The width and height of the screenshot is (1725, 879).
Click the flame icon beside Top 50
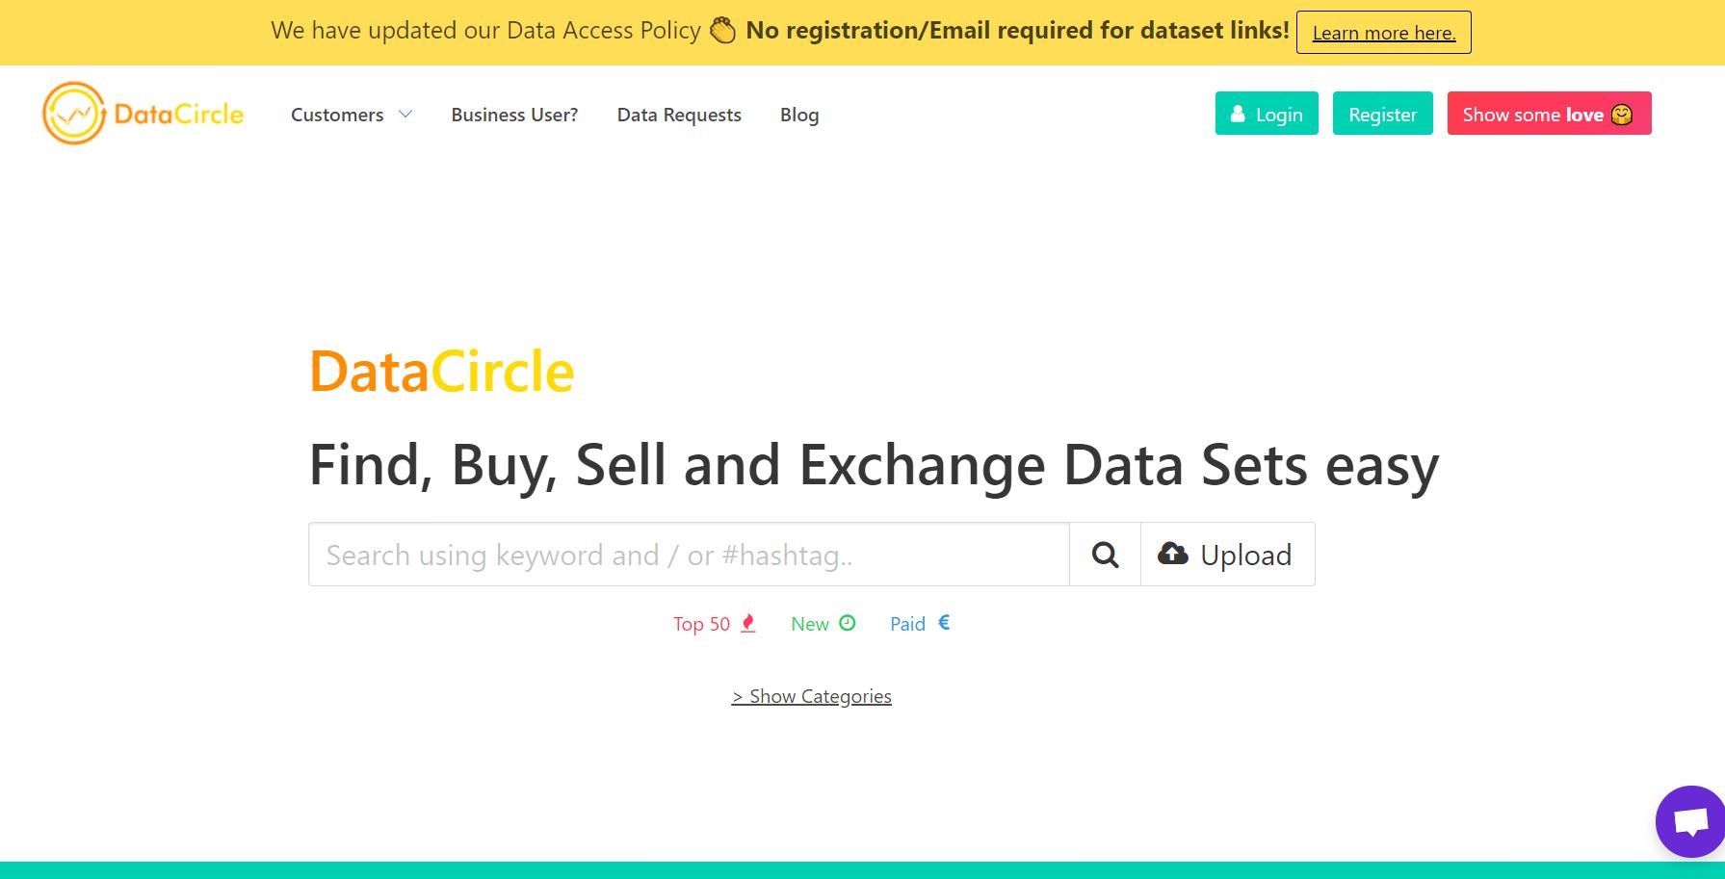(748, 623)
